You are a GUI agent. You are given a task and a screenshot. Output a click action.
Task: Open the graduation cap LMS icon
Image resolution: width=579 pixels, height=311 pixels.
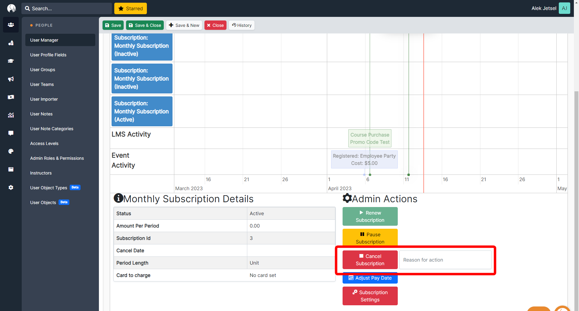[11, 61]
